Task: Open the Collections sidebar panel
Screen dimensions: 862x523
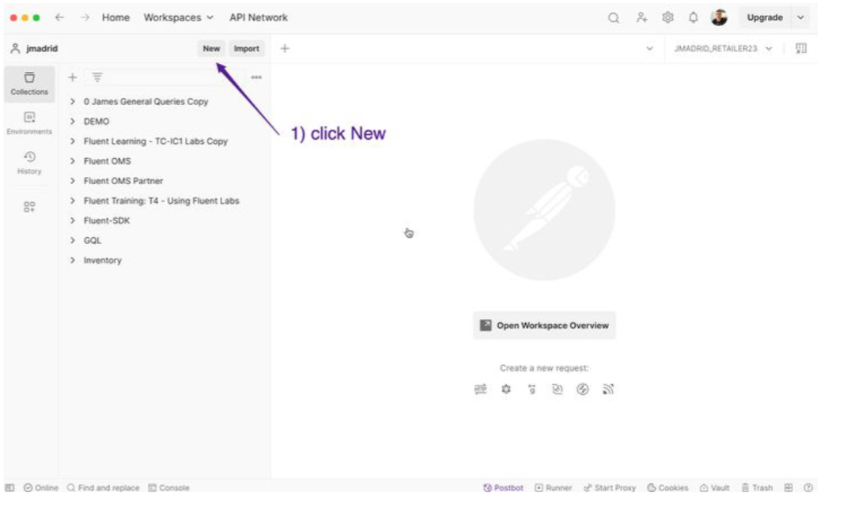Action: [29, 83]
